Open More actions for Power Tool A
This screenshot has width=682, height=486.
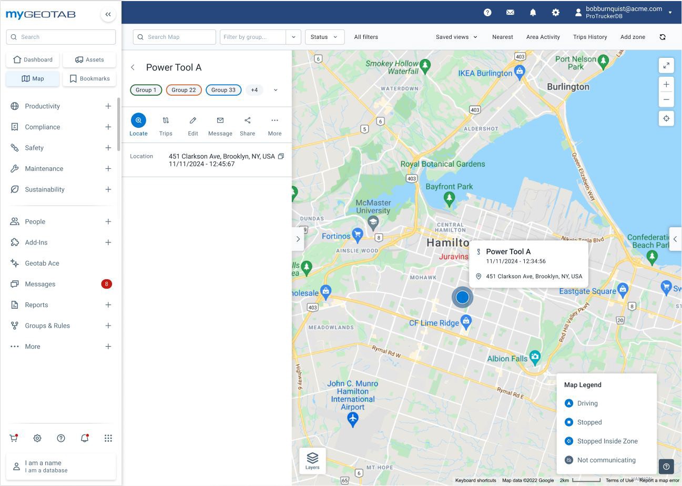coord(274,125)
